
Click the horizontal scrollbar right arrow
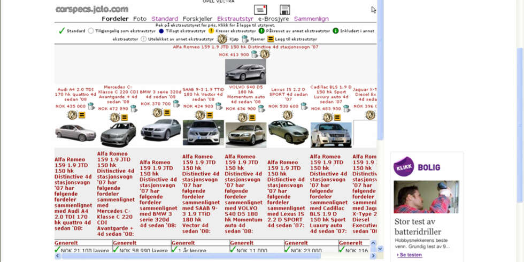coord(373,256)
